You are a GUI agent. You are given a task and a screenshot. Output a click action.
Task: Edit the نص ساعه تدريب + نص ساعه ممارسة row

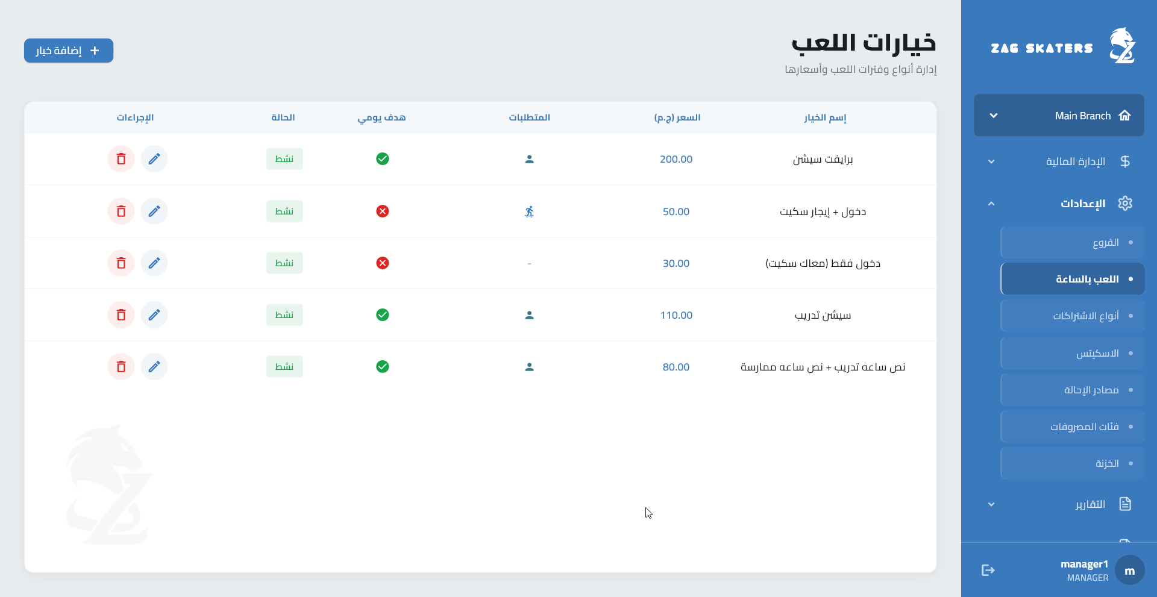pyautogui.click(x=154, y=367)
